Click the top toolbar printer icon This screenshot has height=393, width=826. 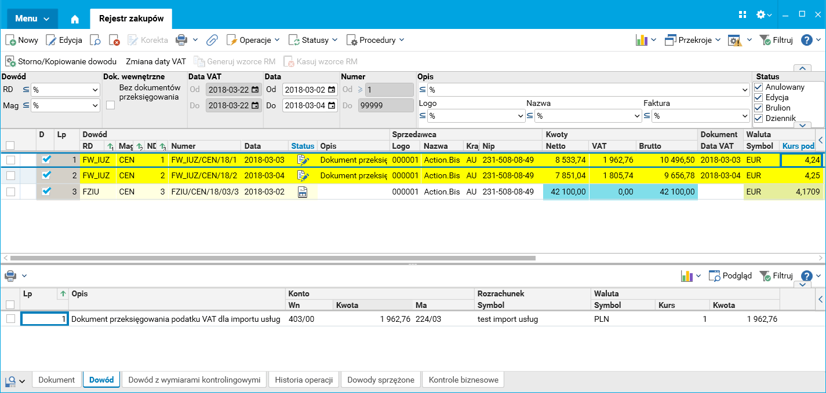point(181,40)
